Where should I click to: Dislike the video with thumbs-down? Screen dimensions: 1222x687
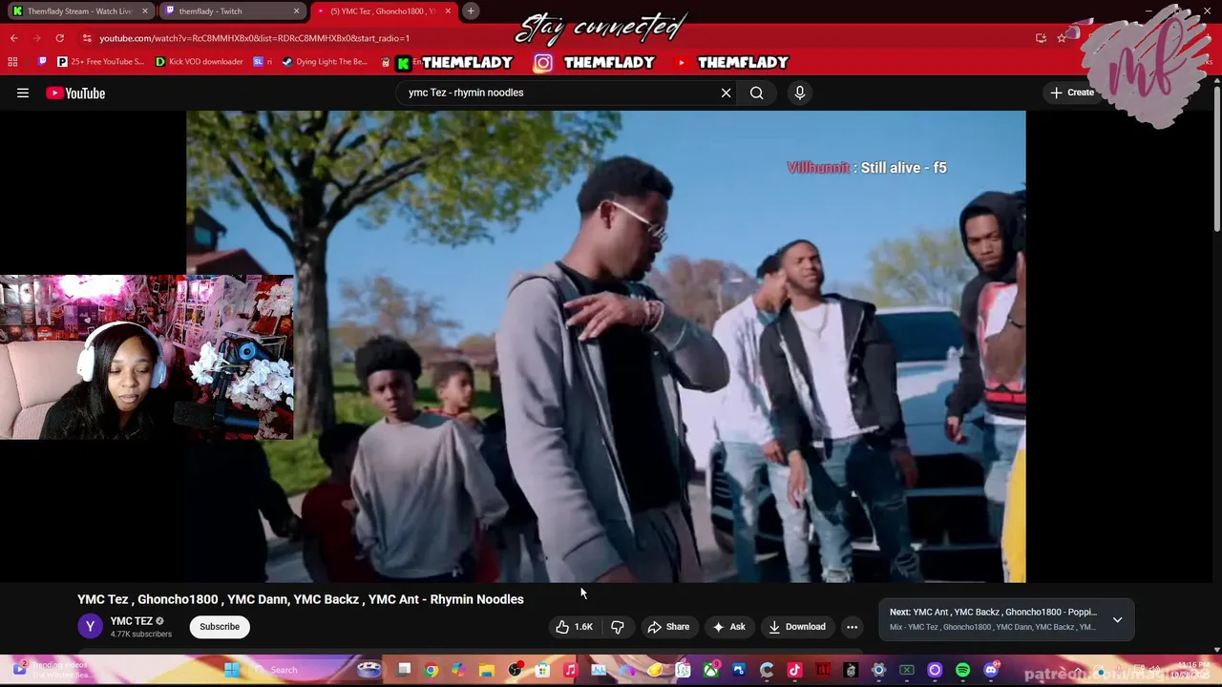click(618, 627)
